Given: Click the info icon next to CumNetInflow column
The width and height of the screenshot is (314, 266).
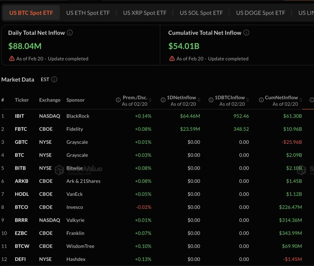Looking at the screenshot, I should tap(261, 100).
